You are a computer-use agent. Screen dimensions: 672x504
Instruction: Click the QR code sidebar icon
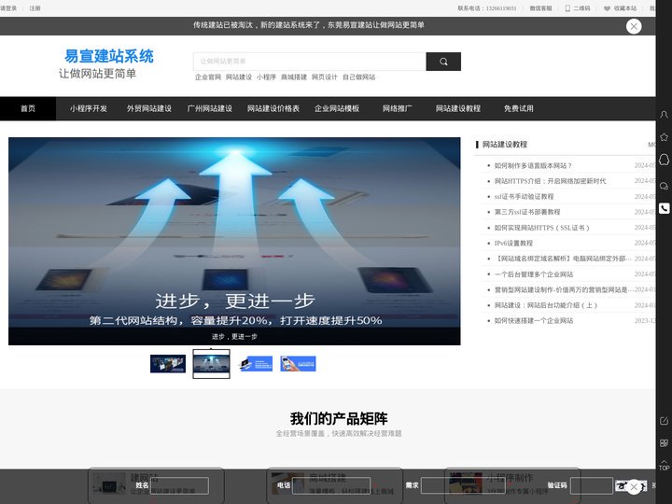(x=664, y=443)
